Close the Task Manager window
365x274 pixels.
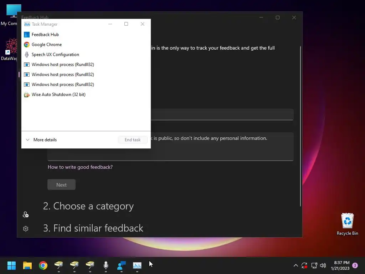(x=143, y=24)
